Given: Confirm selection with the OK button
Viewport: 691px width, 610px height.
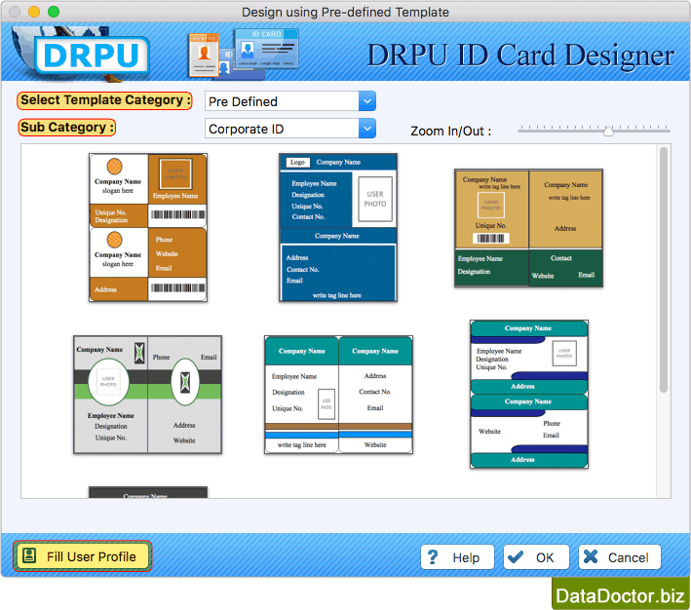Looking at the screenshot, I should [x=536, y=557].
